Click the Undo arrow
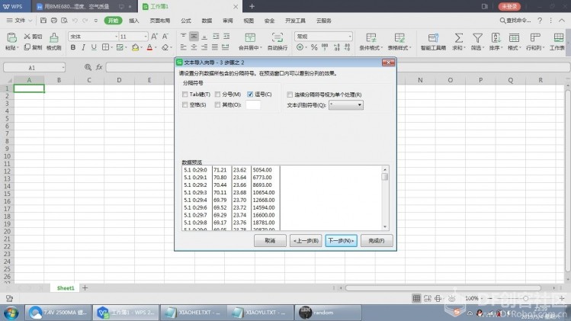571x321 pixels. [x=75, y=21]
